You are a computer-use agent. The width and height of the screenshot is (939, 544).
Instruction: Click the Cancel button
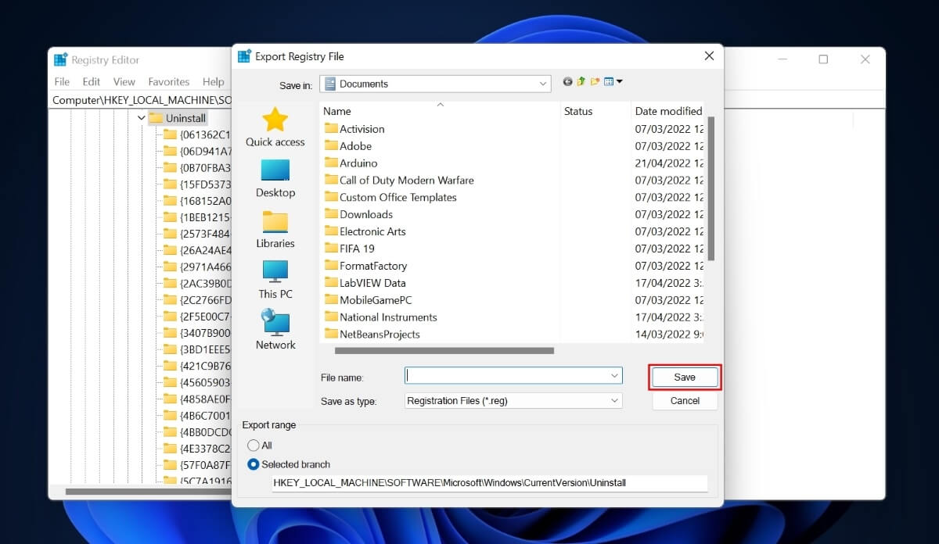coord(684,400)
